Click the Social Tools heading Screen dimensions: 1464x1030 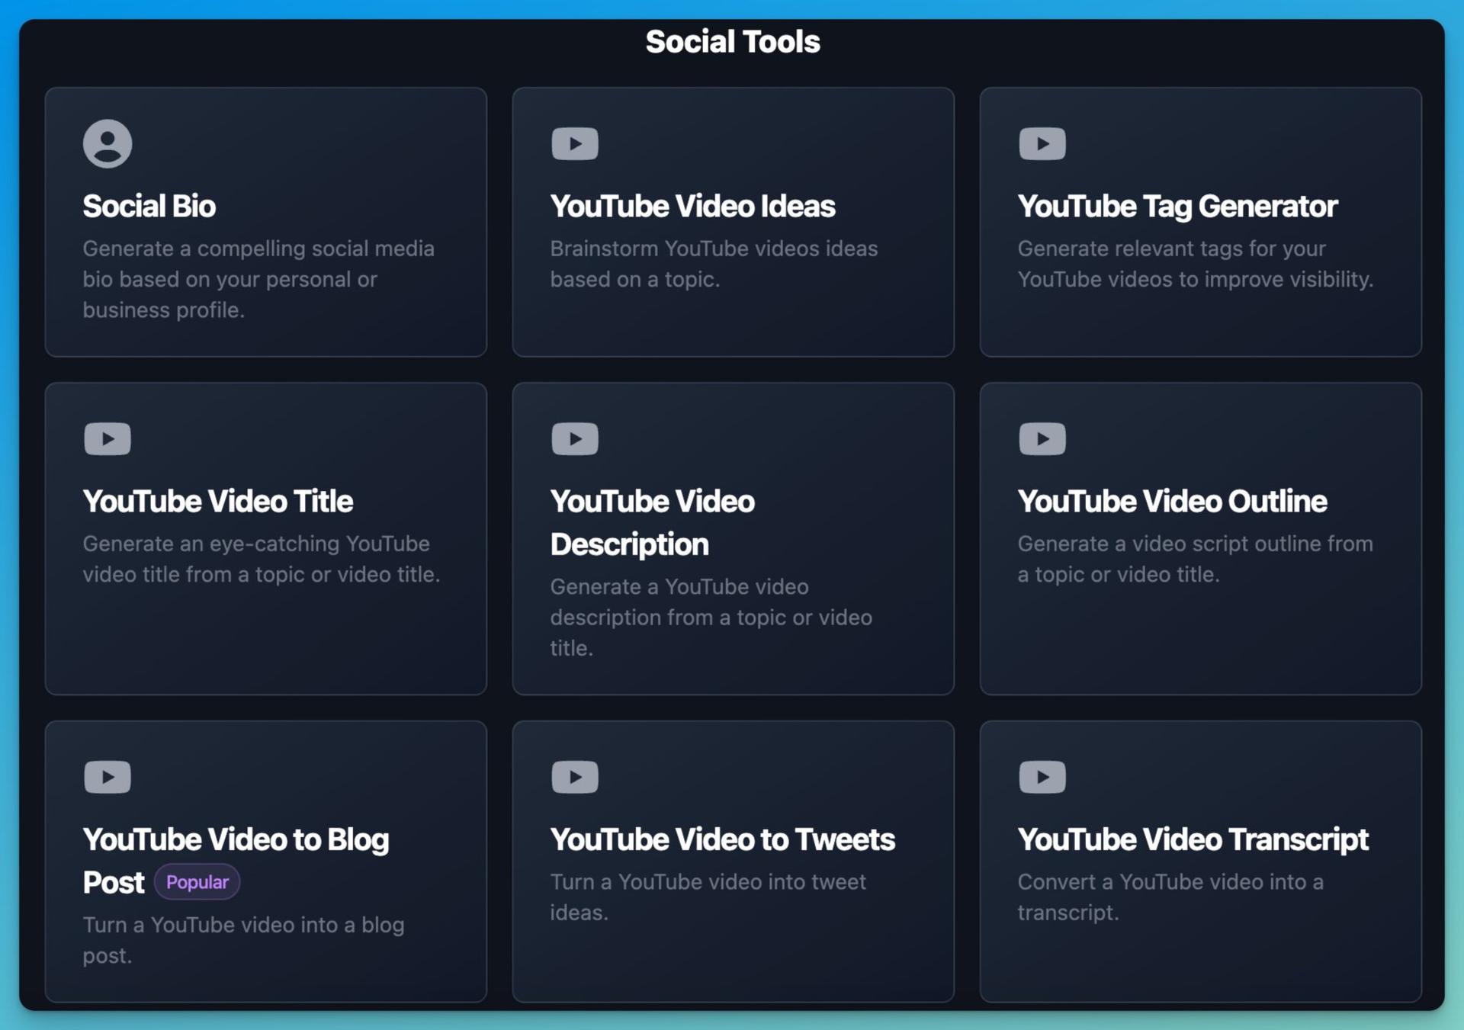733,41
